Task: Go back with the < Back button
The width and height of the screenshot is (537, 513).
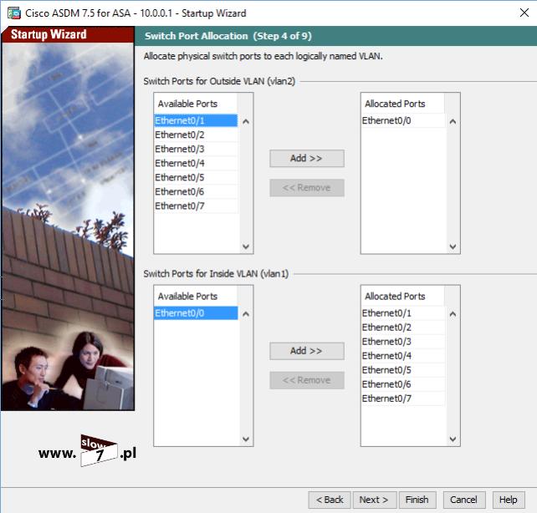Action: click(x=329, y=500)
